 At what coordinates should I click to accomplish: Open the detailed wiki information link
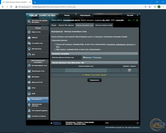coord(121,44)
